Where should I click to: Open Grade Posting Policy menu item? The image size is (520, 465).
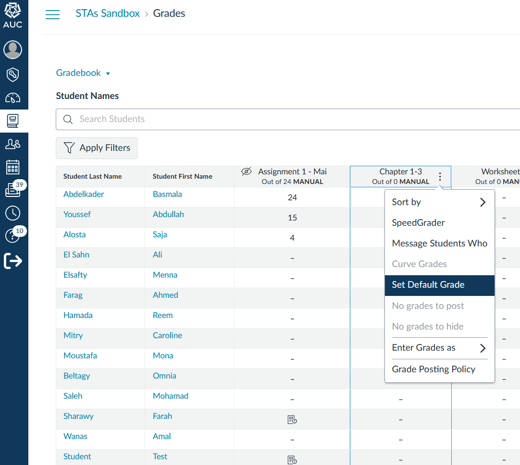click(433, 369)
